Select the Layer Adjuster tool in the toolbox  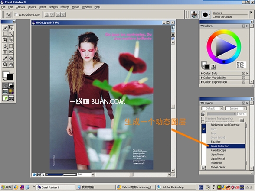11,28
